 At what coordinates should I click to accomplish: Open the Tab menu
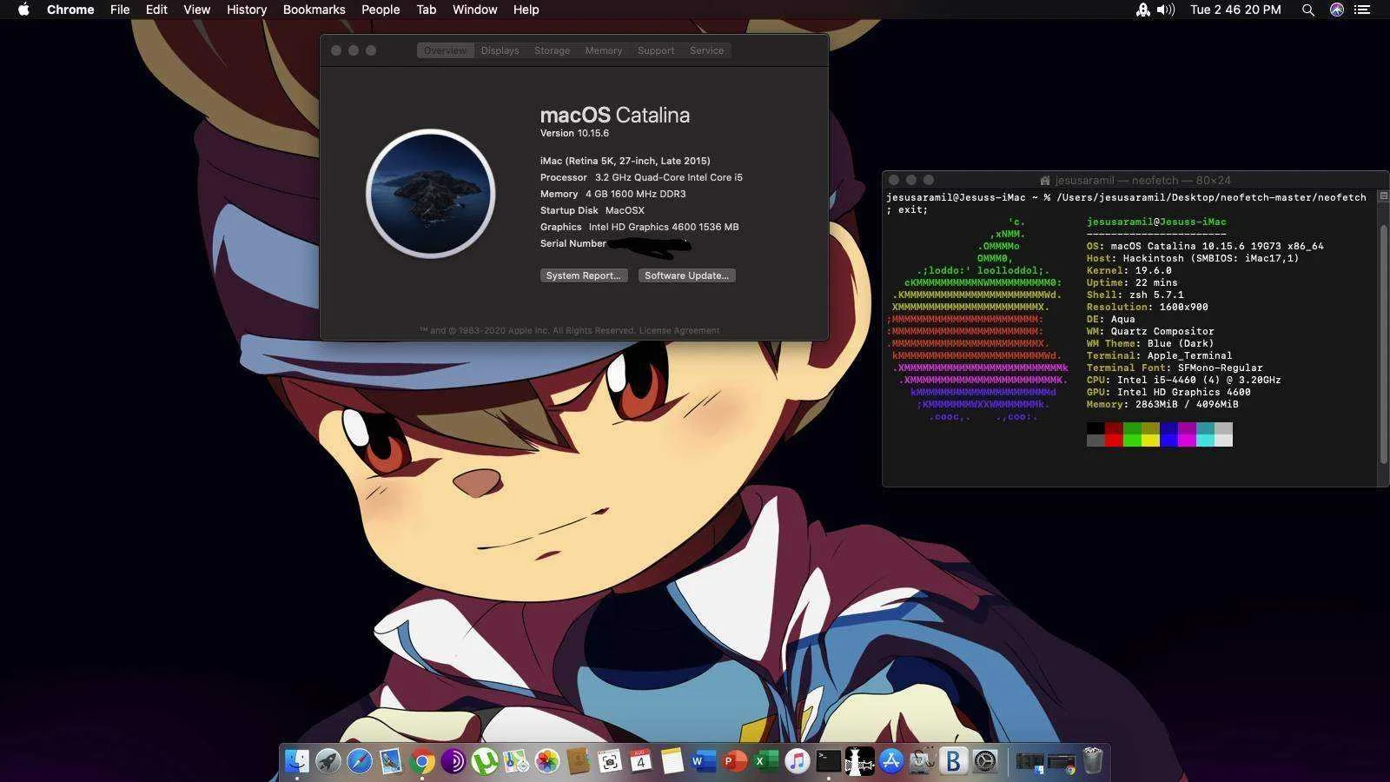pyautogui.click(x=426, y=10)
